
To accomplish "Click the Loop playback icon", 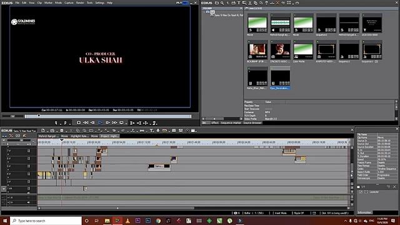I will point(121,123).
